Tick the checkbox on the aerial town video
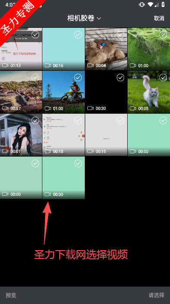The image size is (170, 304). pos(35,78)
